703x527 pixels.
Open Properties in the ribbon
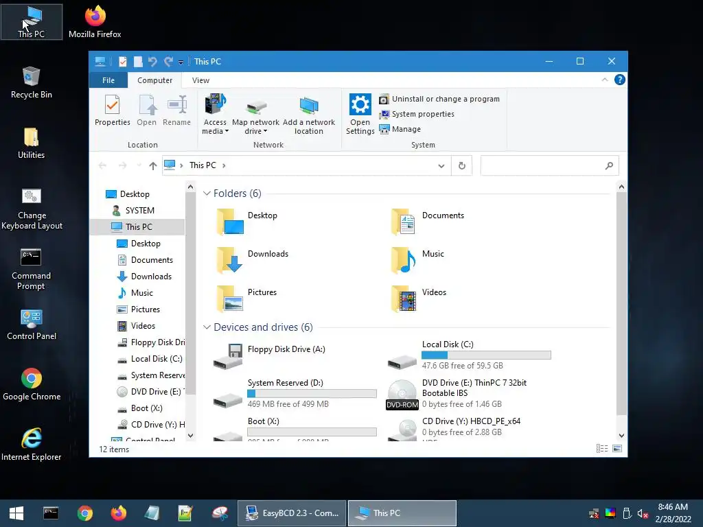point(112,110)
